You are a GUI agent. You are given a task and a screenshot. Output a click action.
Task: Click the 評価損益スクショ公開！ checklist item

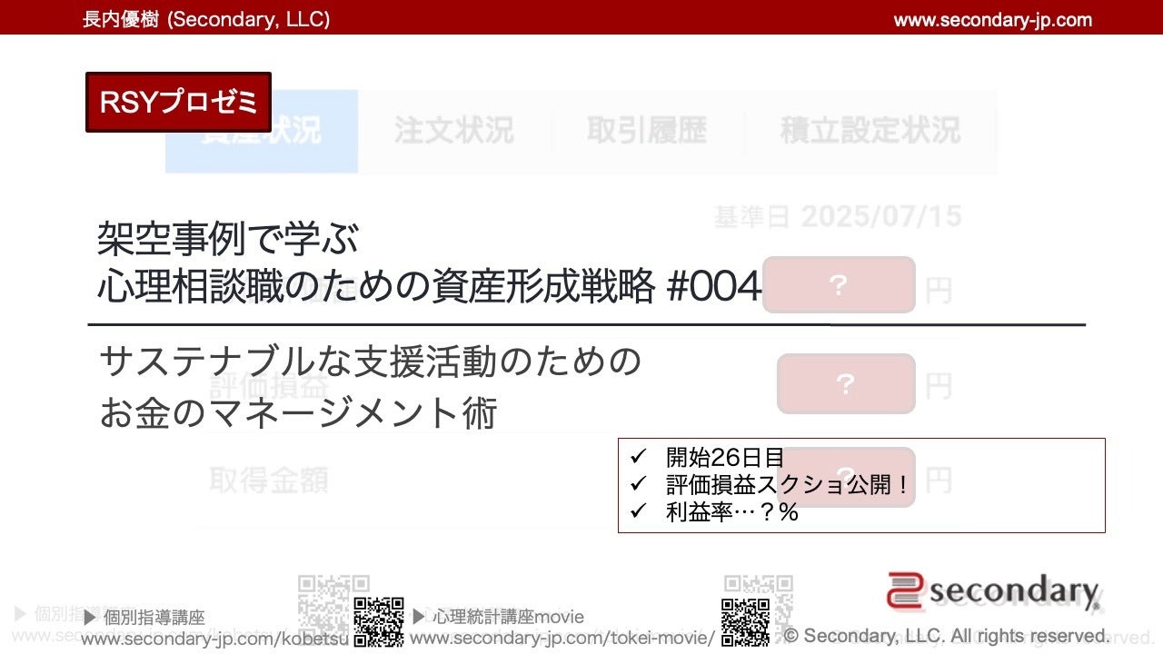(x=788, y=485)
